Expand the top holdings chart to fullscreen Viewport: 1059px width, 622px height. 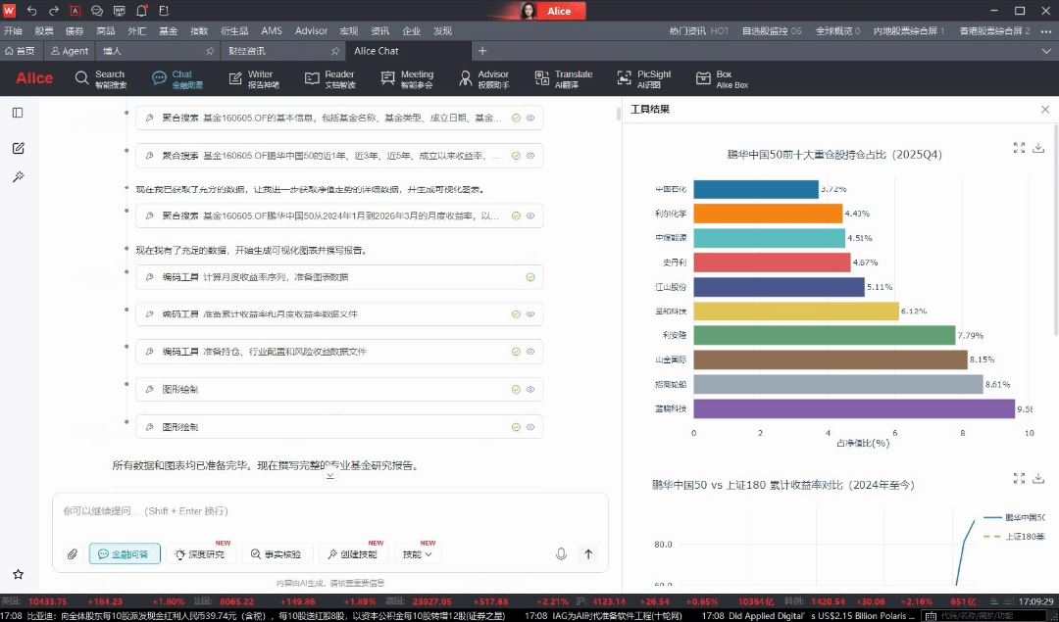pyautogui.click(x=1019, y=148)
